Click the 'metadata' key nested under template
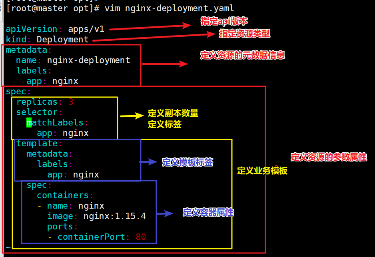The height and width of the screenshot is (257, 375). point(47,154)
